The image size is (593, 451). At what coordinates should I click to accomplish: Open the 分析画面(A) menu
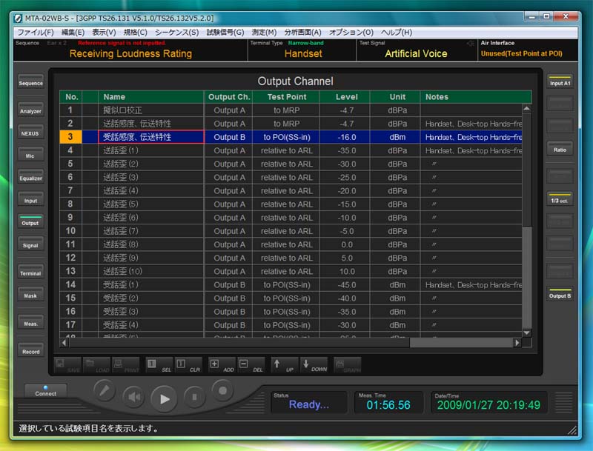click(x=302, y=33)
